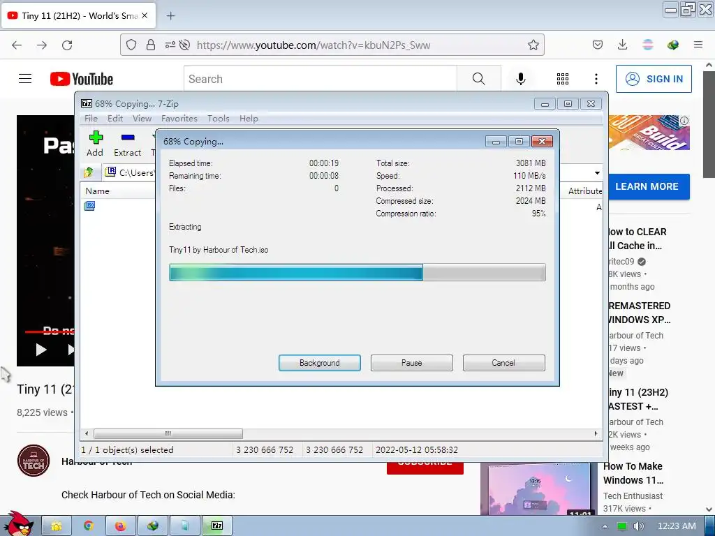
Task: Pause the copying operation
Action: 412,363
